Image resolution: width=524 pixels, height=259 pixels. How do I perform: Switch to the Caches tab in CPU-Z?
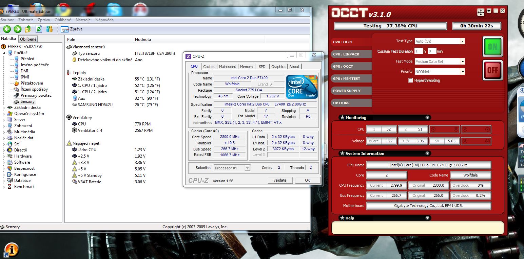pyautogui.click(x=209, y=67)
